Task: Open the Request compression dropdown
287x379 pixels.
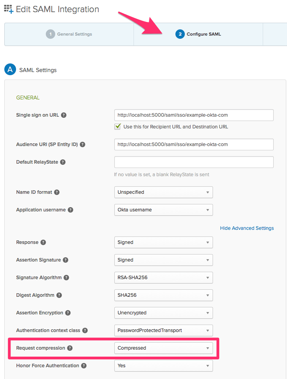Action: coord(163,348)
